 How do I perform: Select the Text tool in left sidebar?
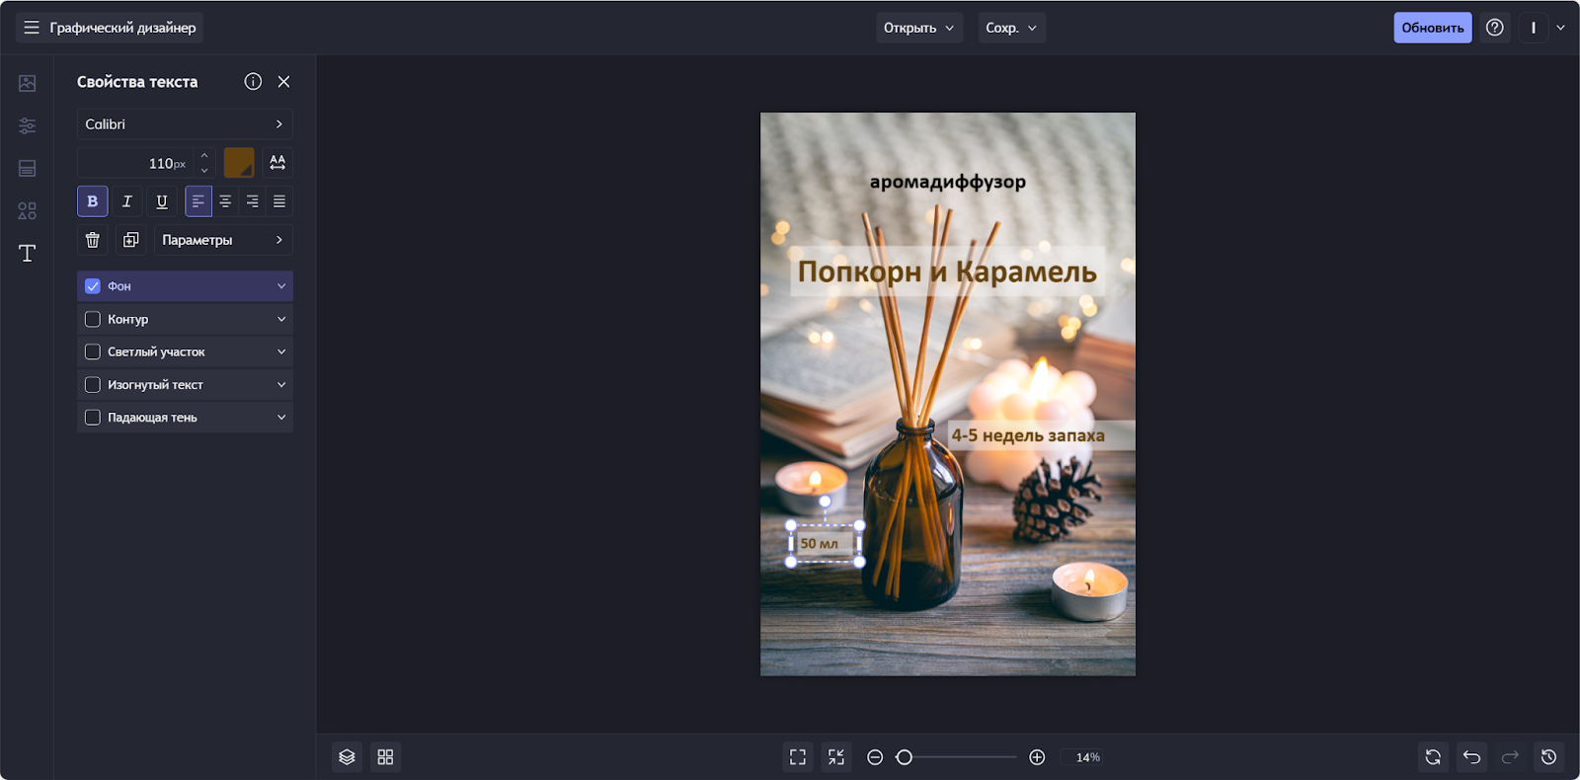(x=27, y=254)
